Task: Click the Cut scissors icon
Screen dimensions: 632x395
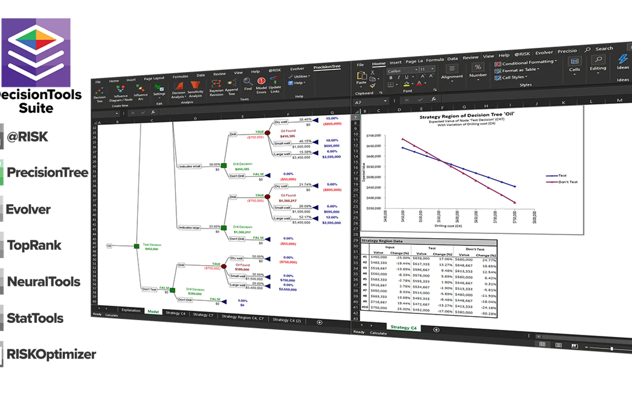Action: [372, 73]
